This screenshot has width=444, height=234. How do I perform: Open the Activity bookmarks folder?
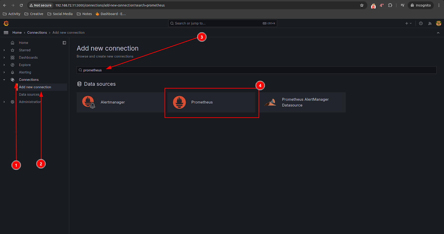(12, 14)
